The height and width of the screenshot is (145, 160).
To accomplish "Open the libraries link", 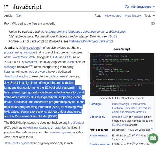I will click(9, 72).
